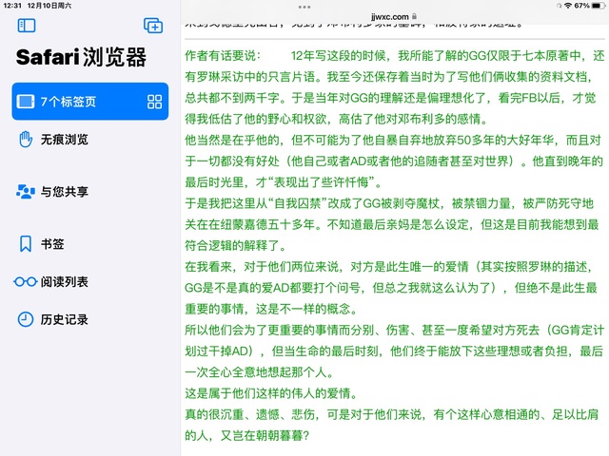Hide the Safari sidebar using the sidebar icon
The width and height of the screenshot is (609, 456).
27,26
